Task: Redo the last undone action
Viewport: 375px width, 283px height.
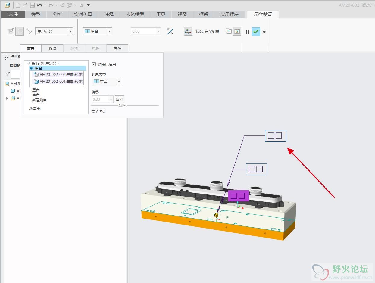Action: (51, 5)
